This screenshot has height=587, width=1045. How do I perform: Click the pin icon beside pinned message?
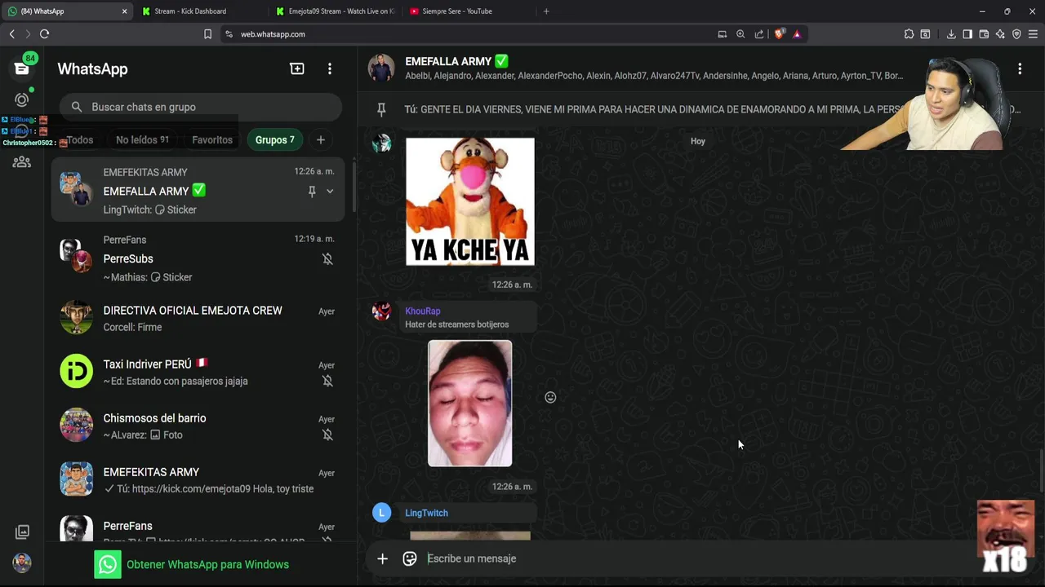[381, 109]
